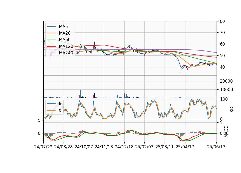Image resolution: width=241 pixels, height=173 pixels.
Task: Click the 25/04/17 date axis label
Action: 185,147
